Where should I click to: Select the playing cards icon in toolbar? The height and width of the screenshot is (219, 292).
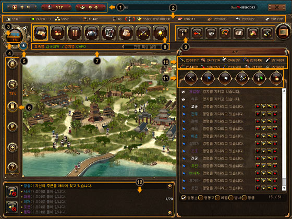click(109, 33)
